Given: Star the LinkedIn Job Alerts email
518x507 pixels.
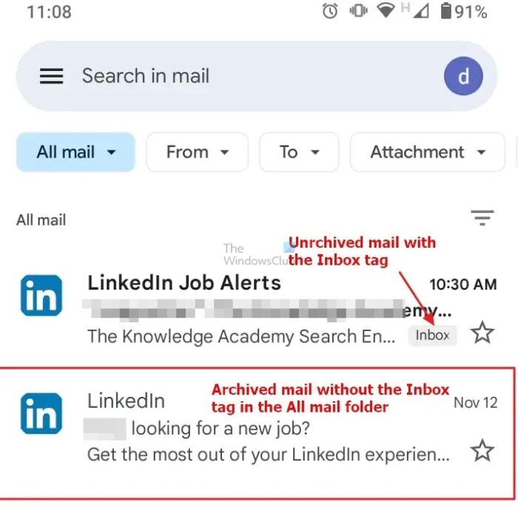Looking at the screenshot, I should click(x=482, y=333).
